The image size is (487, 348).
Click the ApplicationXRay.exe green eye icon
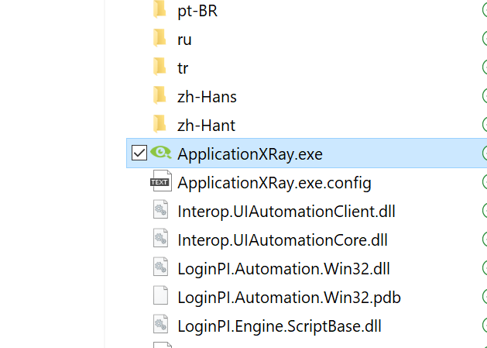[x=160, y=153]
